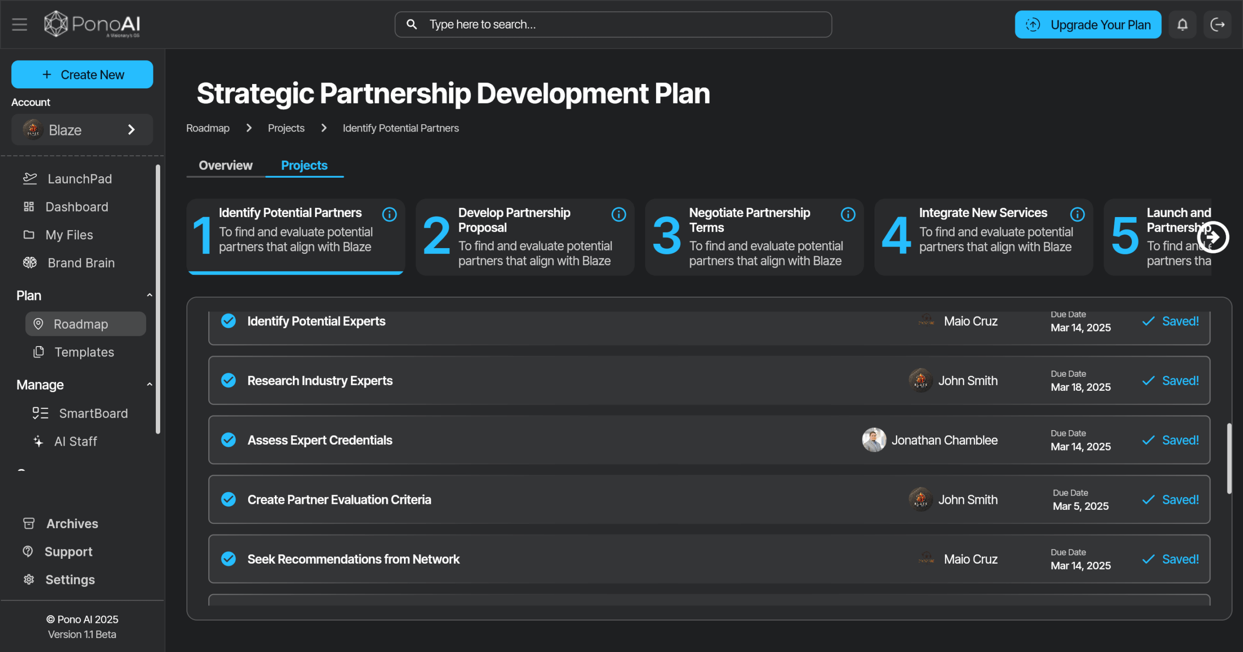Open Brand Brain in sidebar
This screenshot has height=652, width=1243.
tap(81, 263)
